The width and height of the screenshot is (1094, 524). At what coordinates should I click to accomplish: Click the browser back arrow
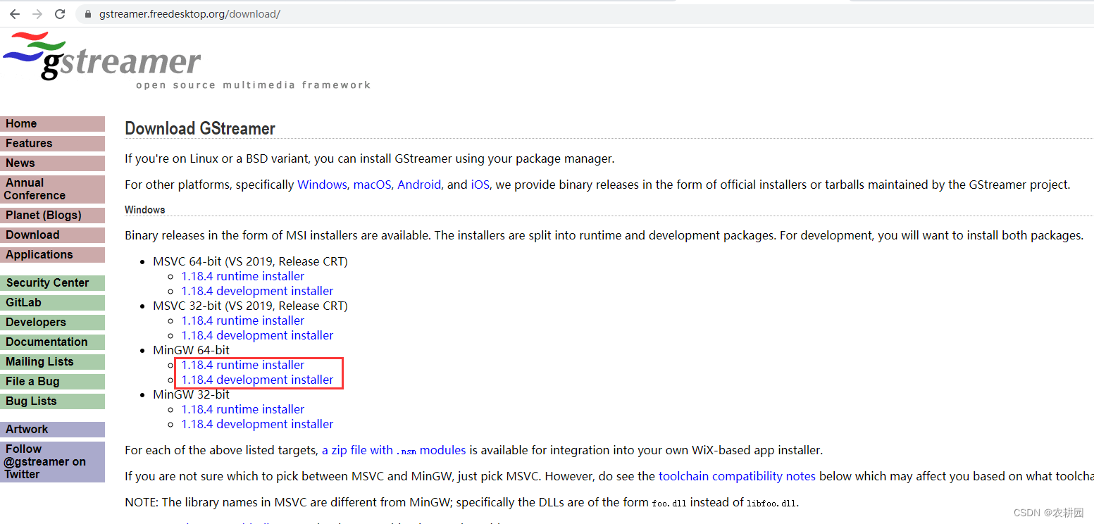15,14
